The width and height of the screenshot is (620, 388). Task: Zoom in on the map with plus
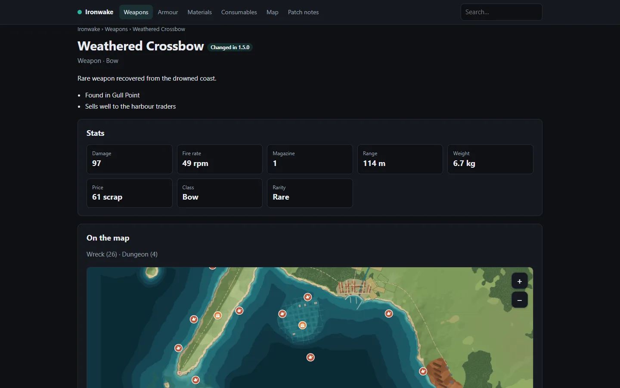click(520, 282)
